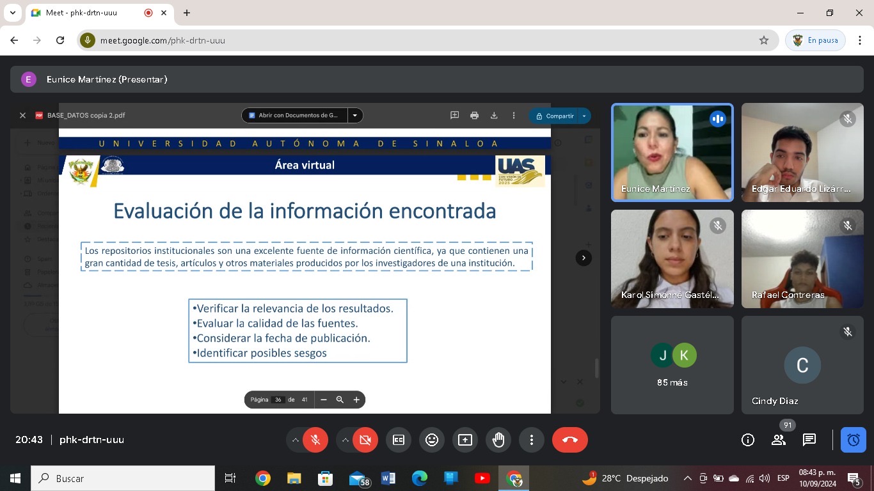Open the chat panel icon

pos(809,440)
